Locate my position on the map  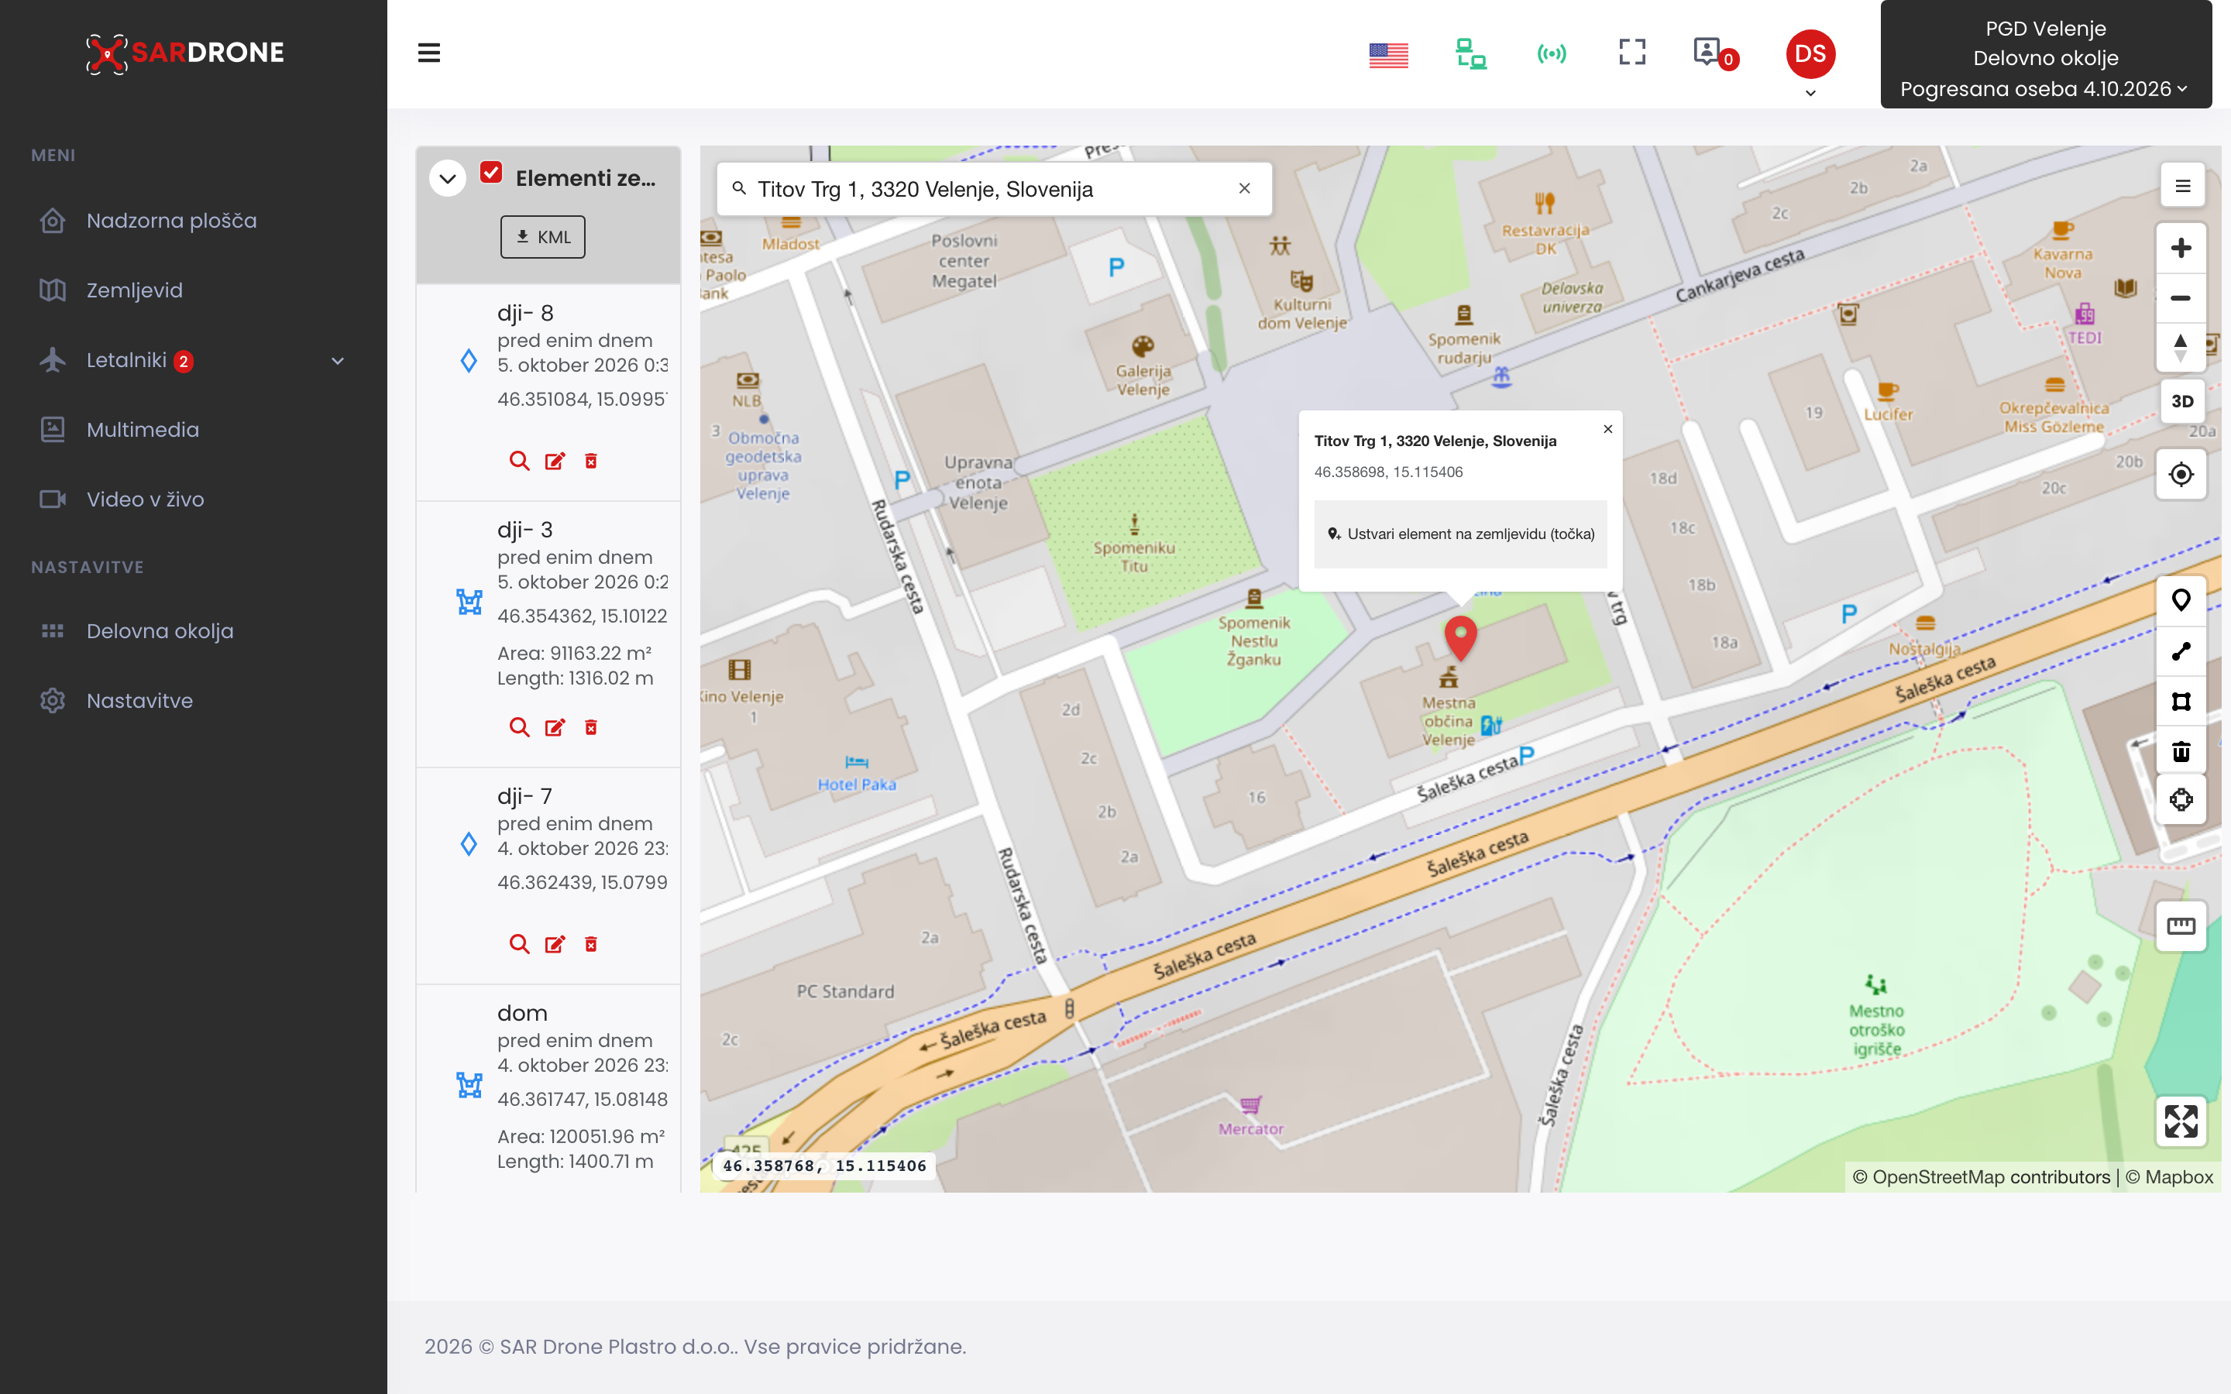pos(2181,475)
